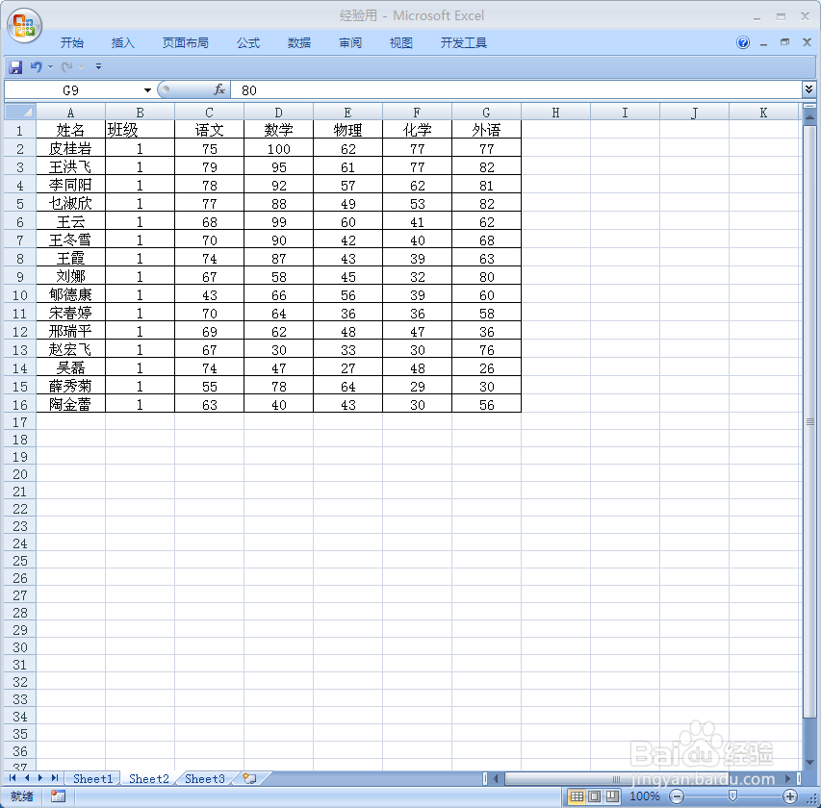Select cell with name 薛秀菊
This screenshot has height=808, width=821.
click(x=70, y=387)
